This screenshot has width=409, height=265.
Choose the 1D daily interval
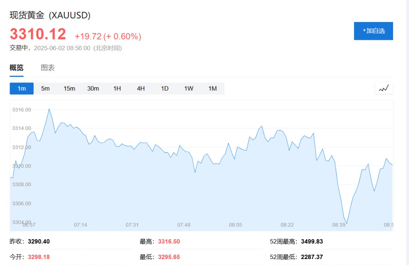coord(165,88)
